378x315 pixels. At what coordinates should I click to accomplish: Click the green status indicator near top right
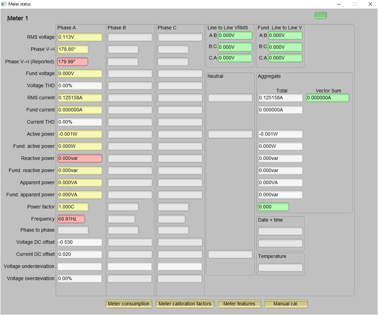click(321, 16)
